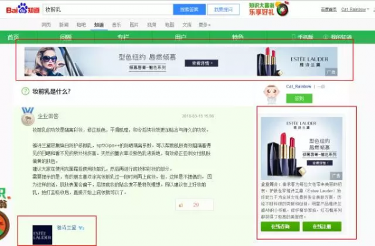Screen dimensions: 375x246
Task: Open Cat_Rainbow profile link in sidebar
Action: (299, 86)
